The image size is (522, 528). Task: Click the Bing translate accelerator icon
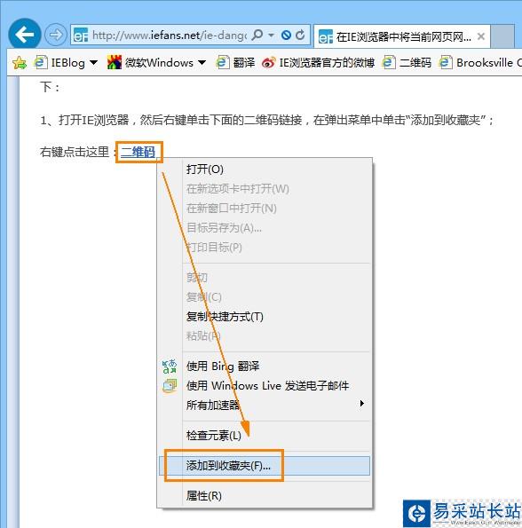[170, 366]
